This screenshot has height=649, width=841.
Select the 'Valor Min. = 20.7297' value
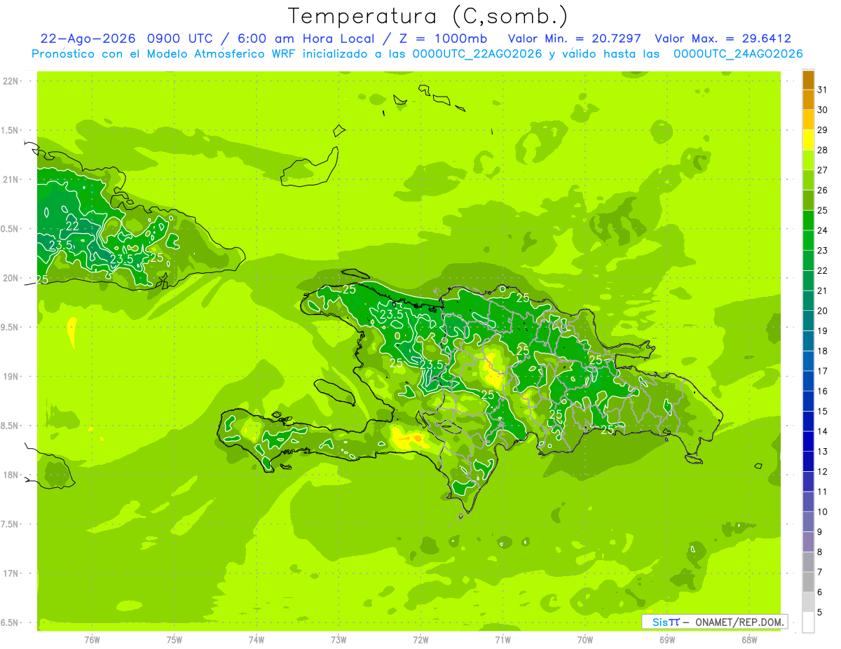pyautogui.click(x=574, y=39)
